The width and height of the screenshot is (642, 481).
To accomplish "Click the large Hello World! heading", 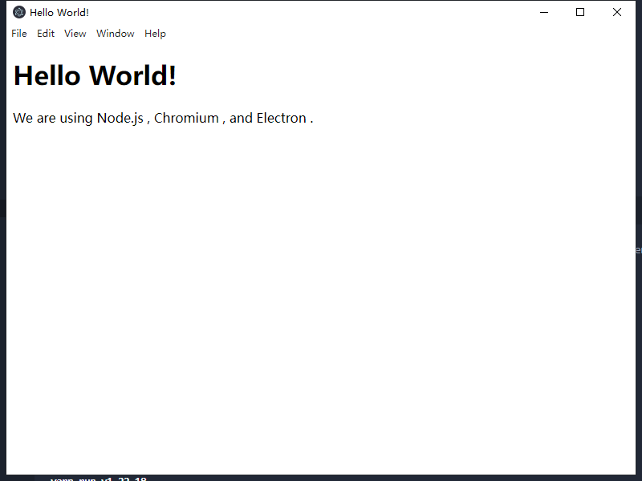I will coord(95,75).
